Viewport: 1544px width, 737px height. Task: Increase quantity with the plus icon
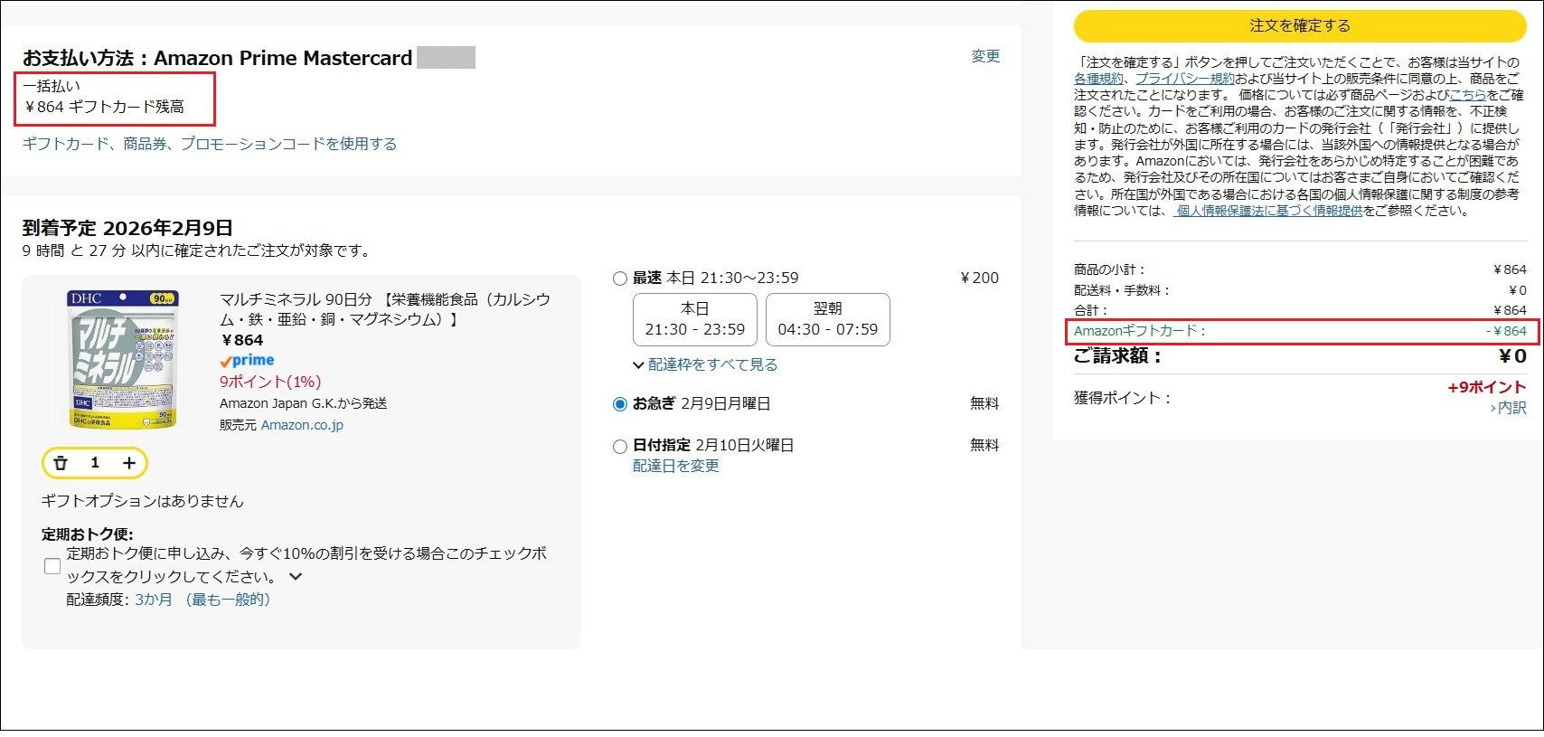[x=129, y=463]
